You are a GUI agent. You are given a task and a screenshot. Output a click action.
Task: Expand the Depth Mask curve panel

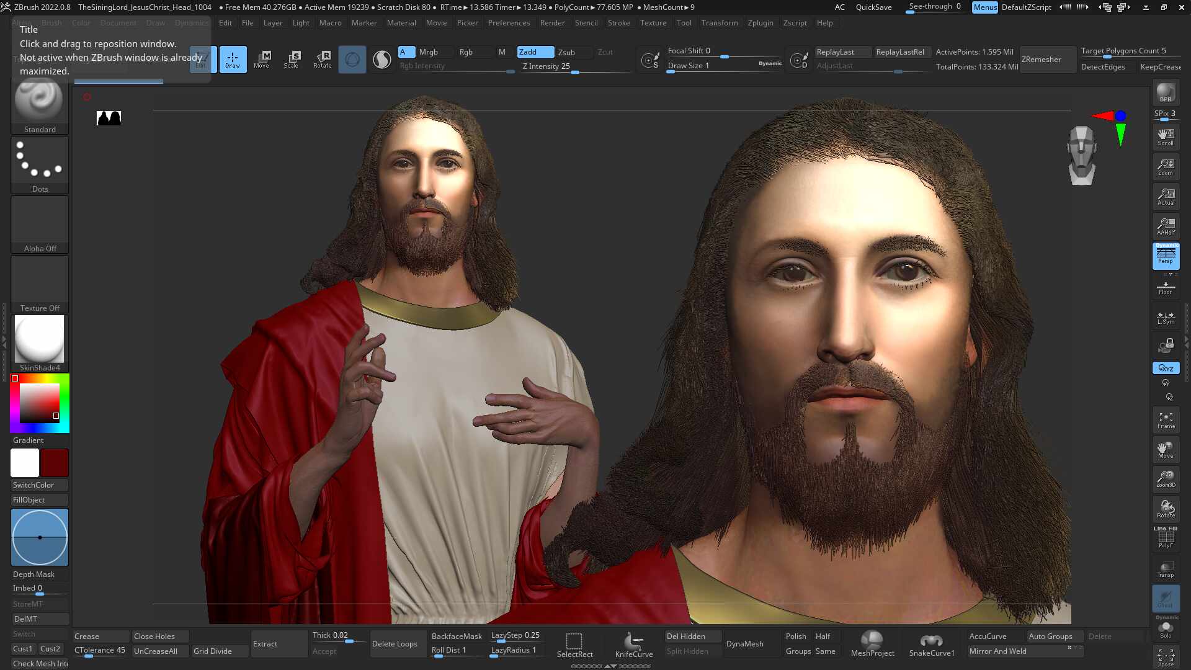(x=39, y=537)
